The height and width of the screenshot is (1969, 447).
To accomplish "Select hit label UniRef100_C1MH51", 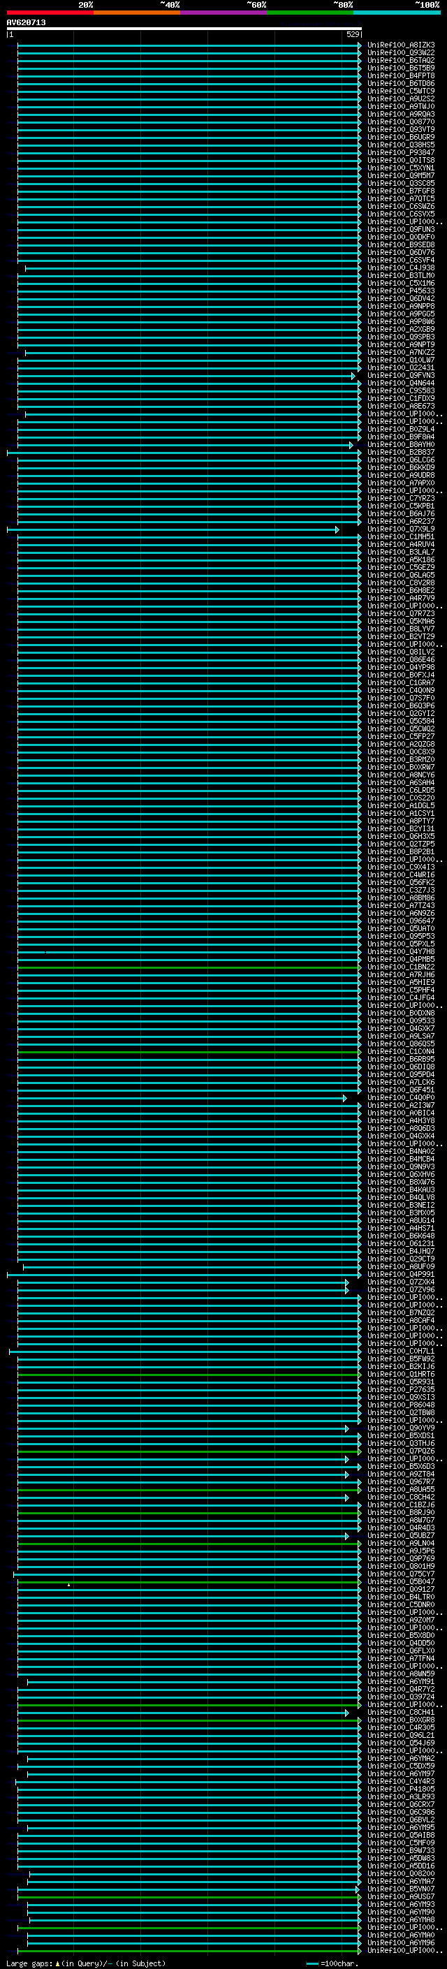I will tap(400, 537).
